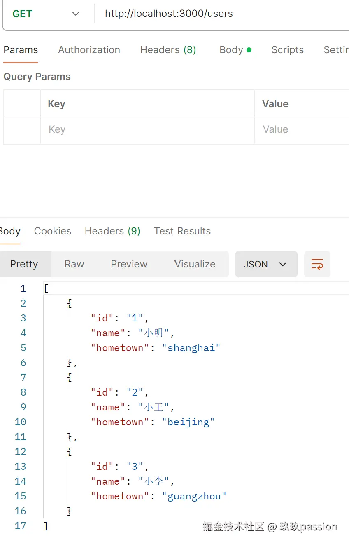Click line number 7 in the response
349x544 pixels.
point(23,378)
